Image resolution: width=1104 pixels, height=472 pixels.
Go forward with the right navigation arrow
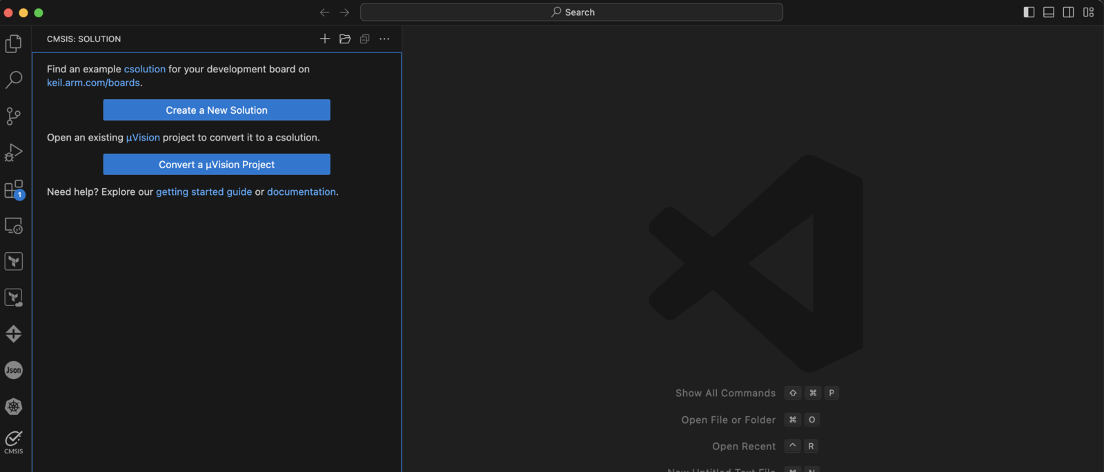click(x=344, y=12)
